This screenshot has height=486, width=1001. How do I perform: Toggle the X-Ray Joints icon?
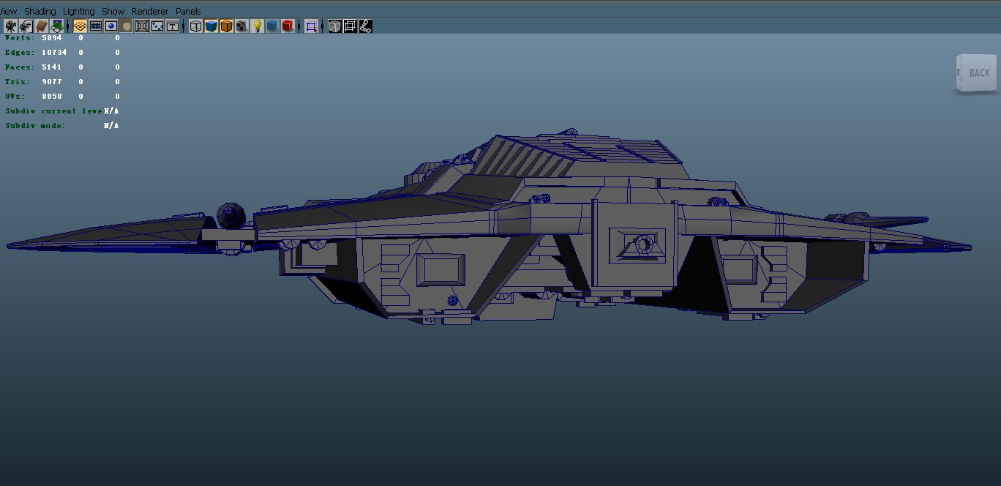coord(366,26)
